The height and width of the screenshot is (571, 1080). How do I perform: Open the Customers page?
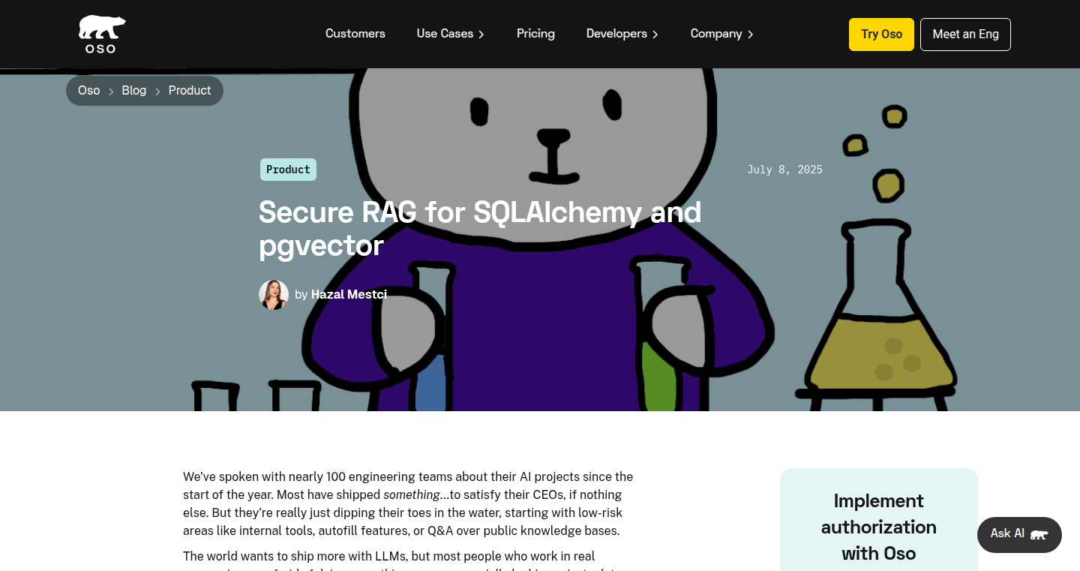(x=355, y=34)
